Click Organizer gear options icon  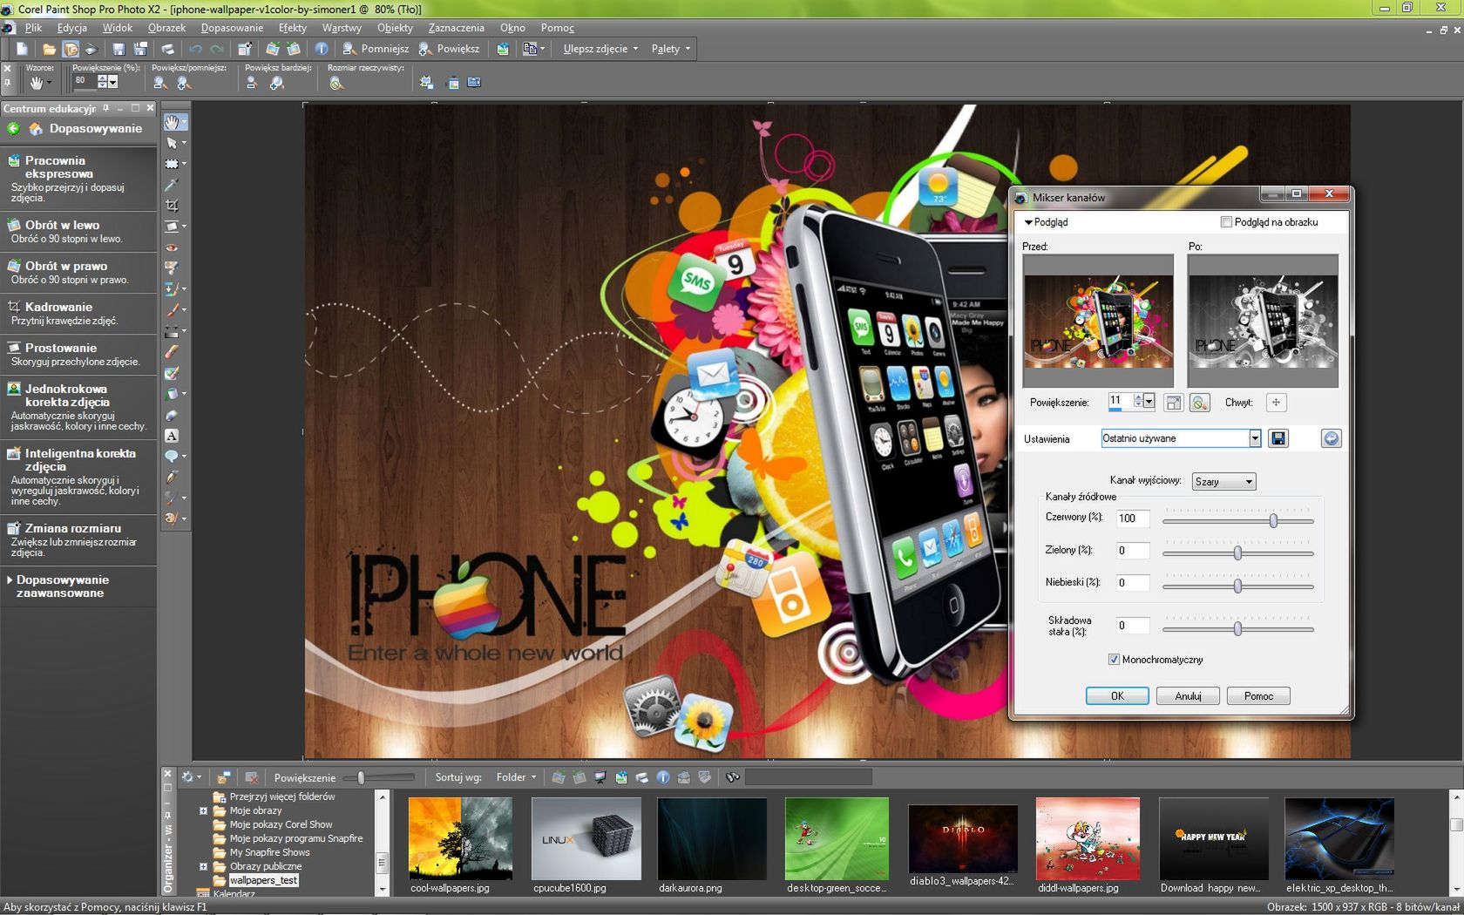[x=190, y=777]
